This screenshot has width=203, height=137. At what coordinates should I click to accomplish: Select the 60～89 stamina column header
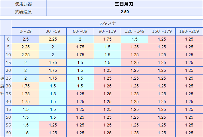[80, 31]
